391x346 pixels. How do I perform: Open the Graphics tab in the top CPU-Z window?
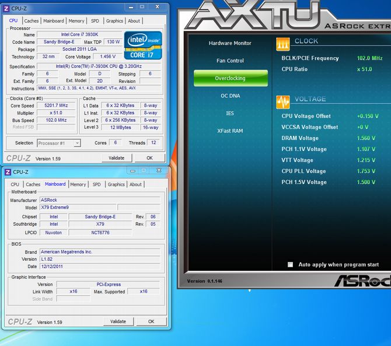pos(114,21)
